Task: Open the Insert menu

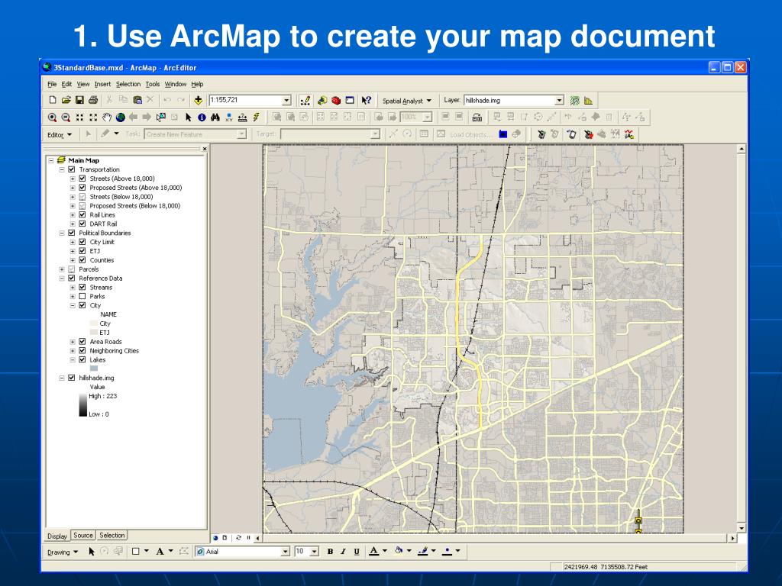Action: (x=102, y=84)
